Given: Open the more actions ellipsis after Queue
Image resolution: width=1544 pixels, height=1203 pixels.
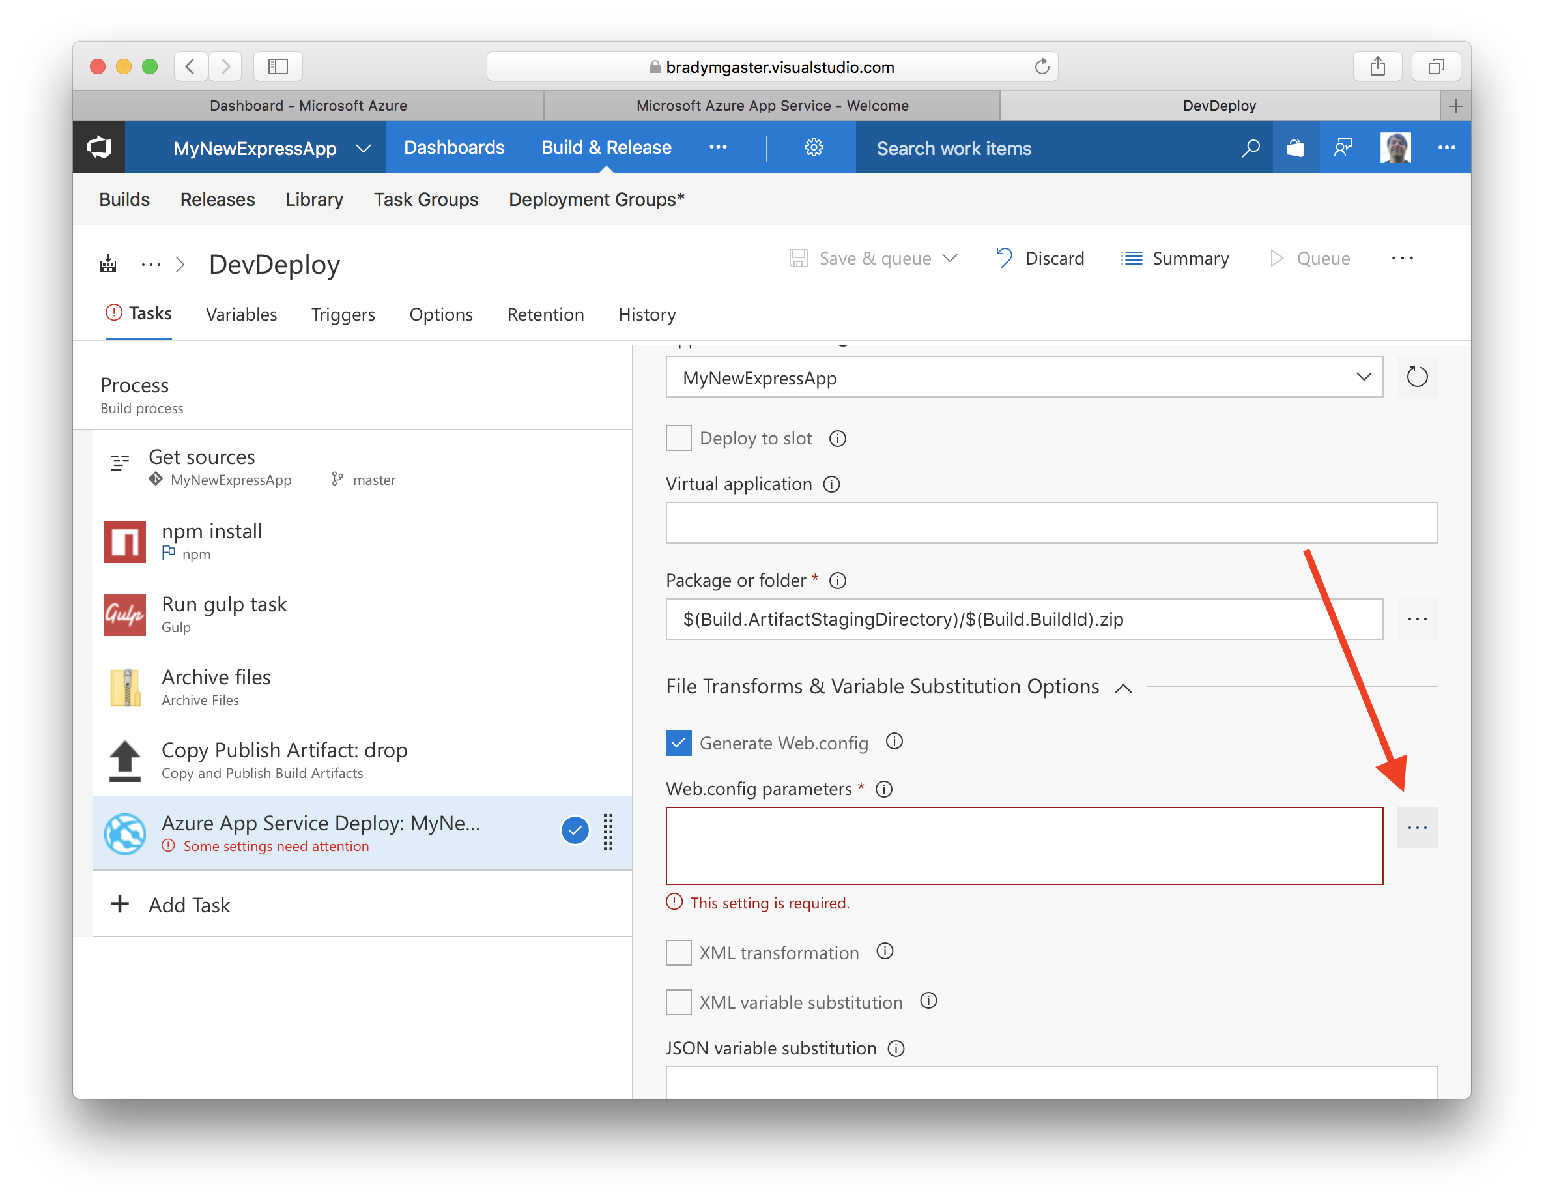Looking at the screenshot, I should click(1402, 258).
